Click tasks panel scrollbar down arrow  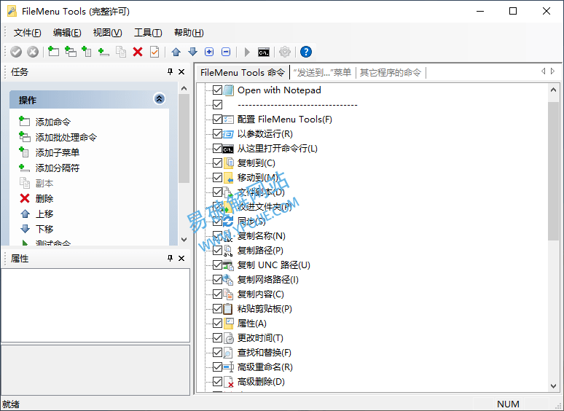point(184,239)
